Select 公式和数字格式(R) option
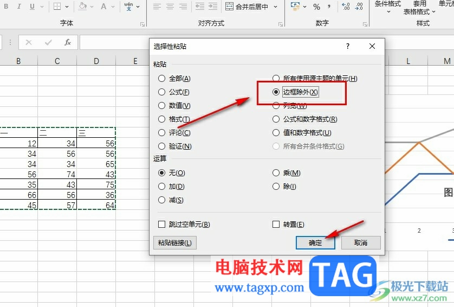This screenshot has height=307, width=454. (x=305, y=119)
